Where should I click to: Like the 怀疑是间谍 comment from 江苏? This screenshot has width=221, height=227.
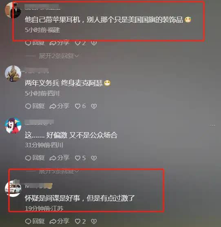tap(80, 221)
